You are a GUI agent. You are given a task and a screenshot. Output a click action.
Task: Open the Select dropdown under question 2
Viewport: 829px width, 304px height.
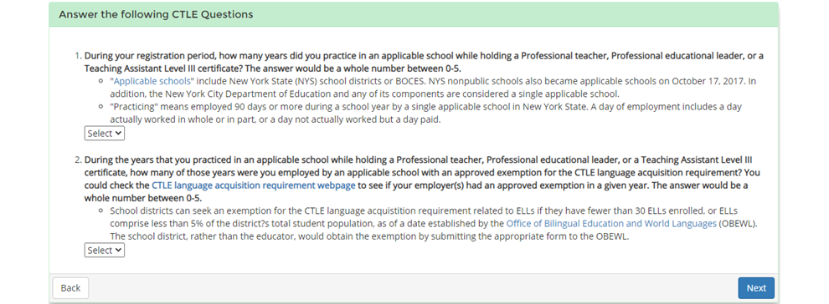coord(104,251)
